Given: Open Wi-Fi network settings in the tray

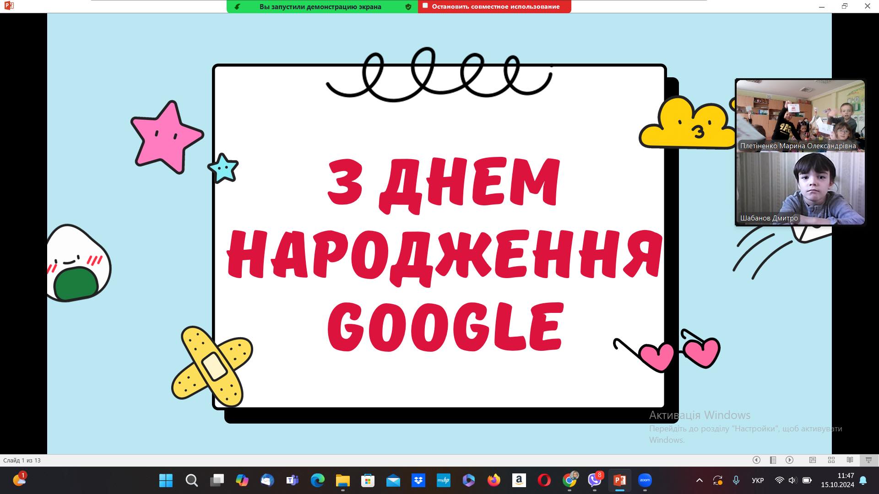Looking at the screenshot, I should 779,480.
